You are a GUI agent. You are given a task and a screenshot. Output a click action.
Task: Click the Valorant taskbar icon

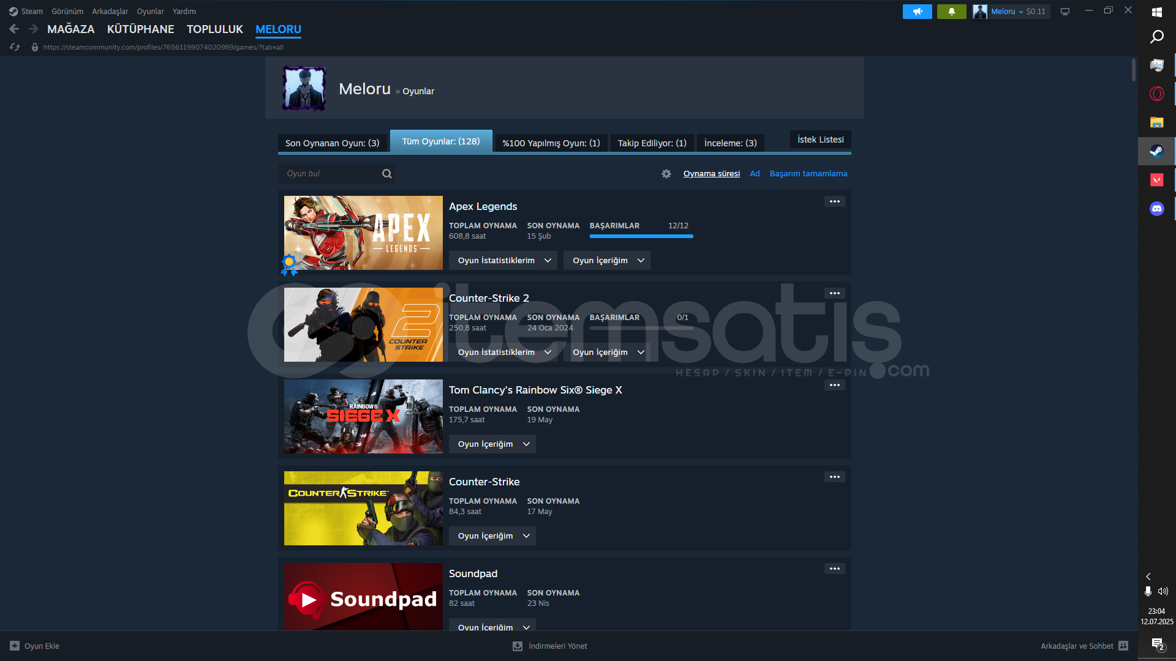coord(1156,180)
